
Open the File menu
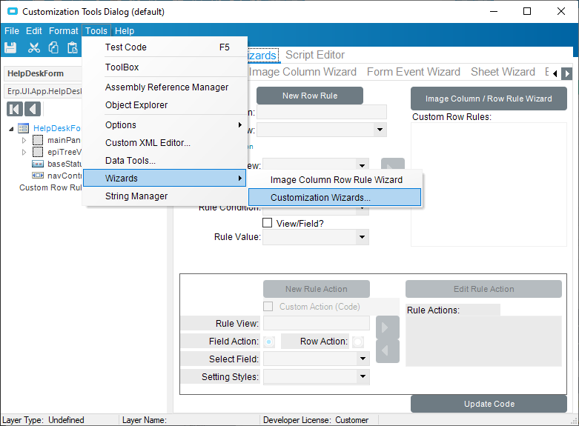point(12,31)
